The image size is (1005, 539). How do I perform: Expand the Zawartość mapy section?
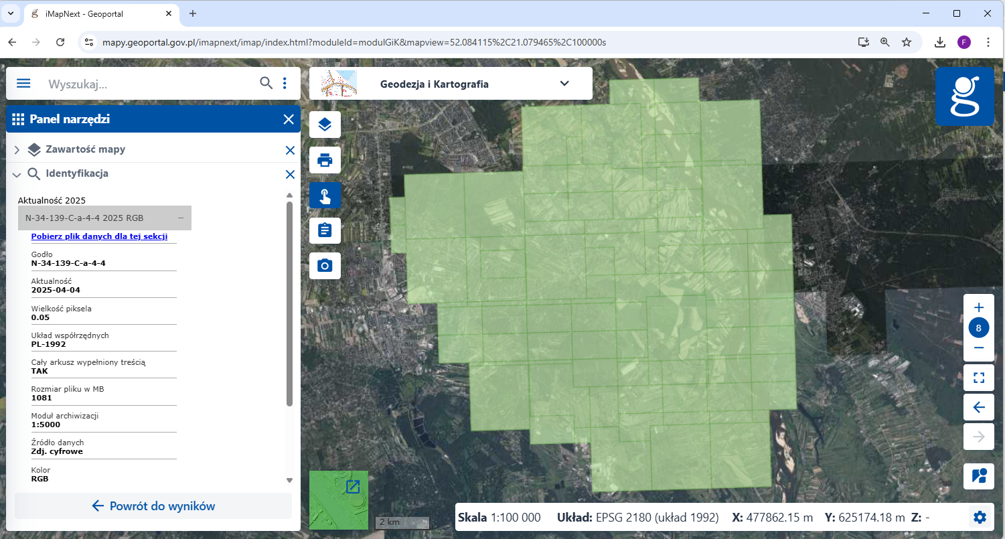(x=17, y=150)
